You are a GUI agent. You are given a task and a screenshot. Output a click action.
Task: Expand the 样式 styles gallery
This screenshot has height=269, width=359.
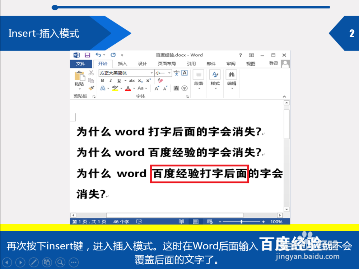[x=215, y=80]
